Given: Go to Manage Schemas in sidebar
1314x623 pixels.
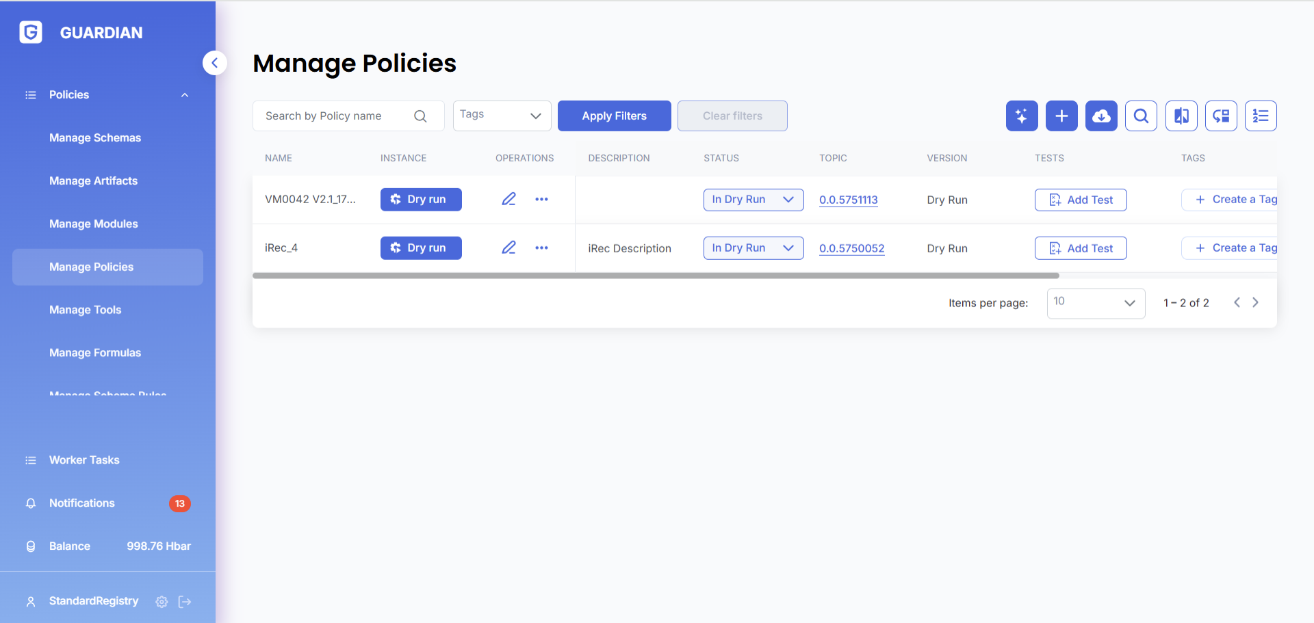Looking at the screenshot, I should pyautogui.click(x=95, y=138).
